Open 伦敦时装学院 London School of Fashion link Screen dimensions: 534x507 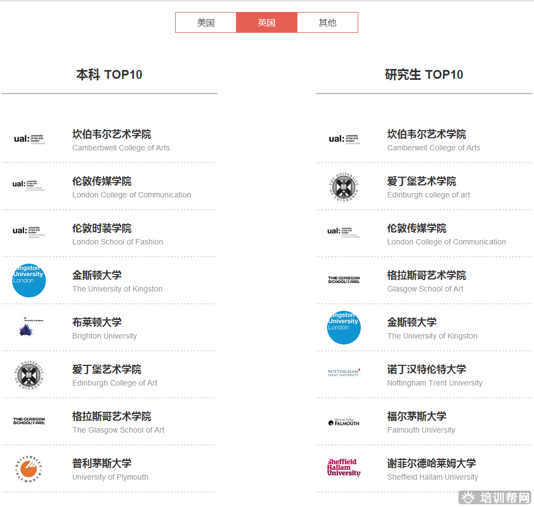[x=102, y=229]
